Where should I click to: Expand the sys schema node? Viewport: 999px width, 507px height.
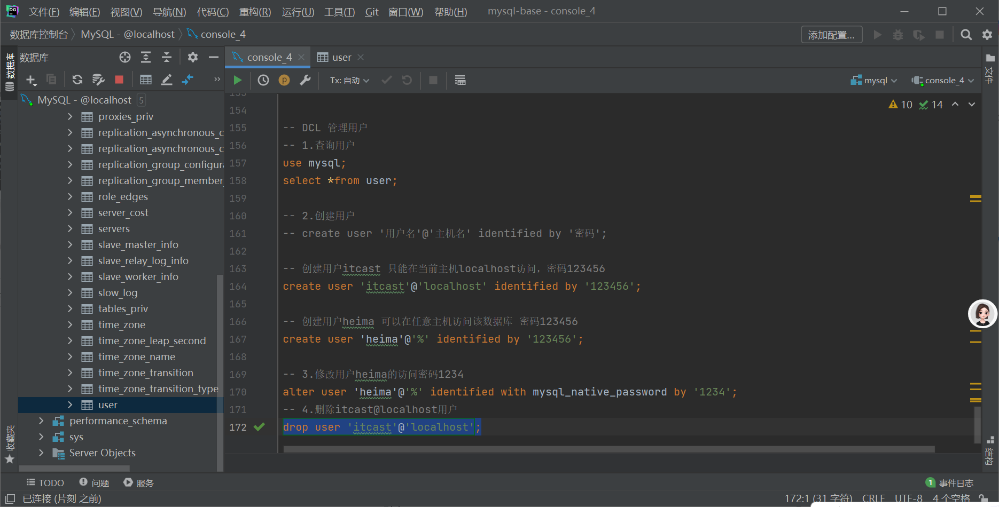tap(41, 437)
